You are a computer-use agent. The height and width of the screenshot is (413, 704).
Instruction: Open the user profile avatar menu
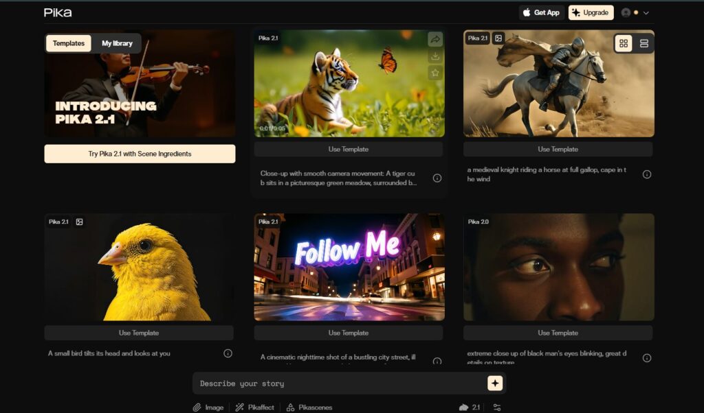(x=626, y=12)
